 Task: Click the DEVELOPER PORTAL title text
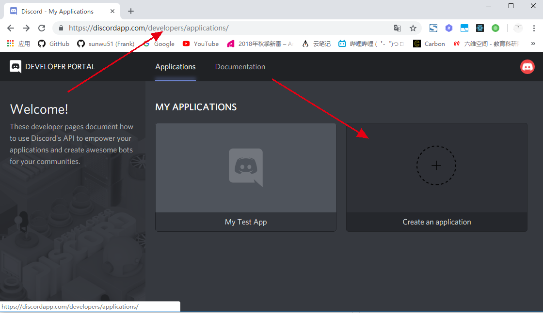pos(60,67)
